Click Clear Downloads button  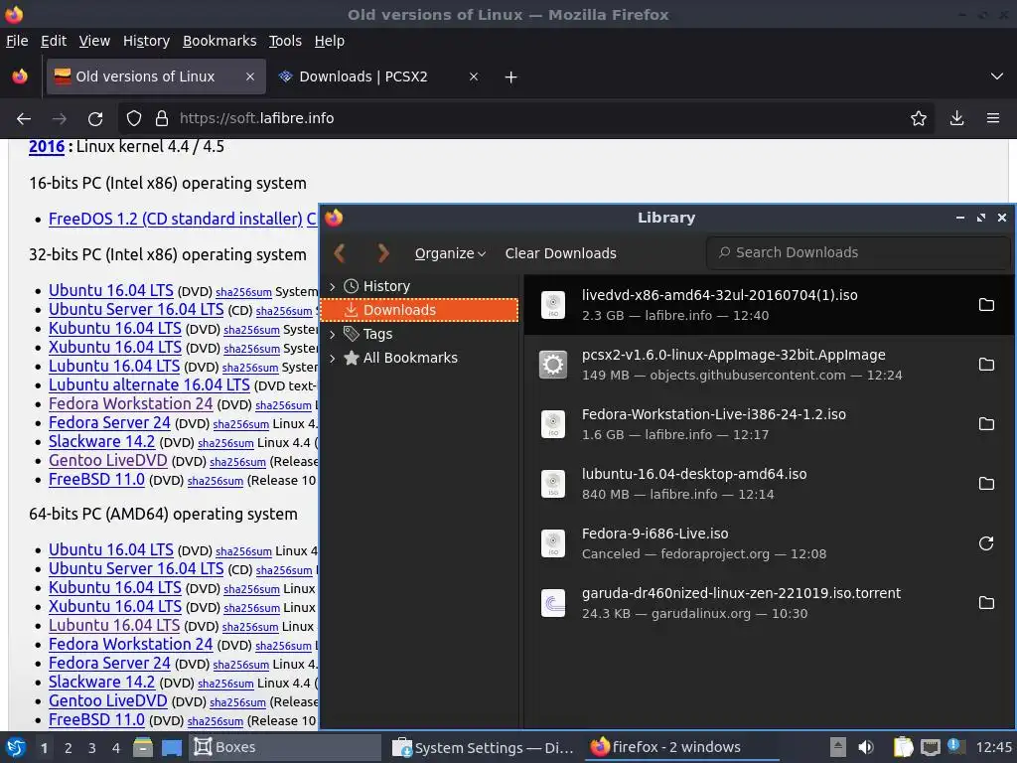click(561, 253)
